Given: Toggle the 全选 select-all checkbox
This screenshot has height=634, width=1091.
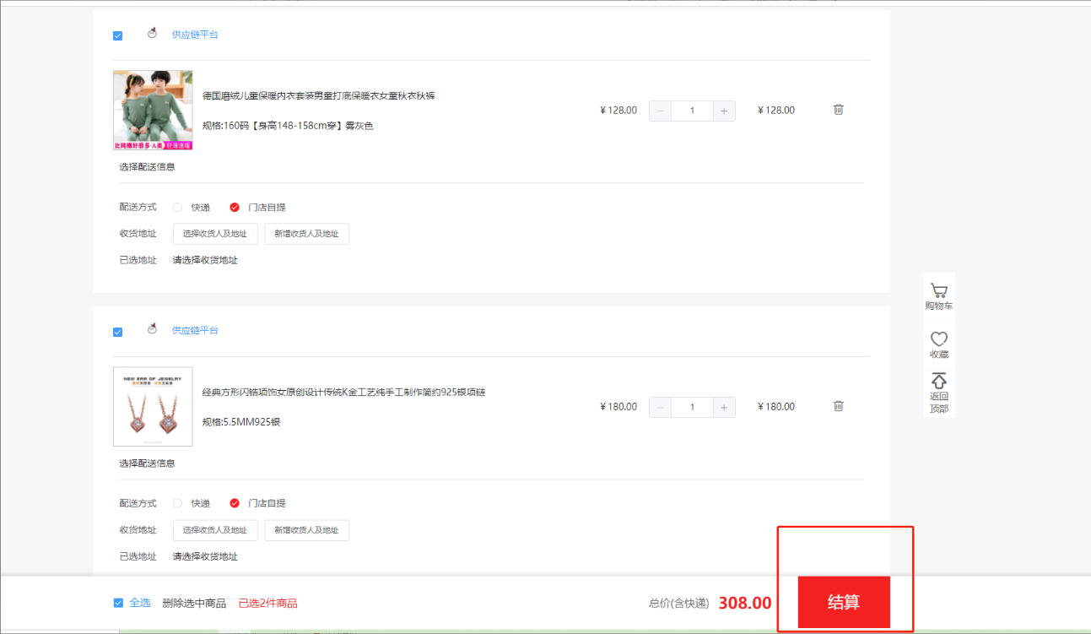Looking at the screenshot, I should tap(118, 603).
